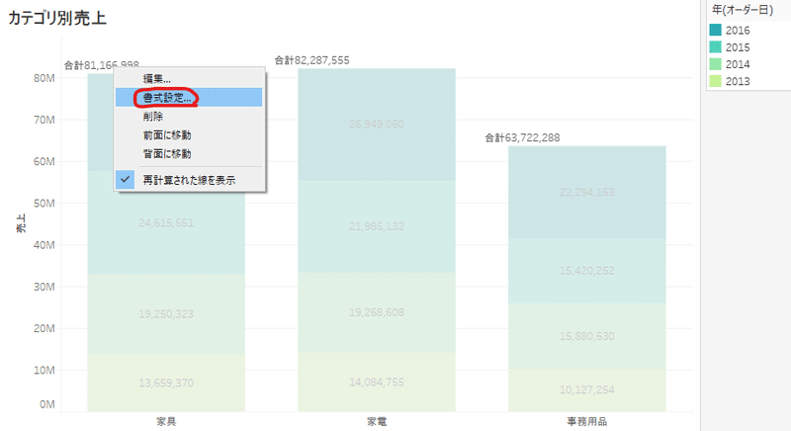The image size is (791, 431).
Task: Click the 売上 vertical axis title
Action: (x=21, y=222)
